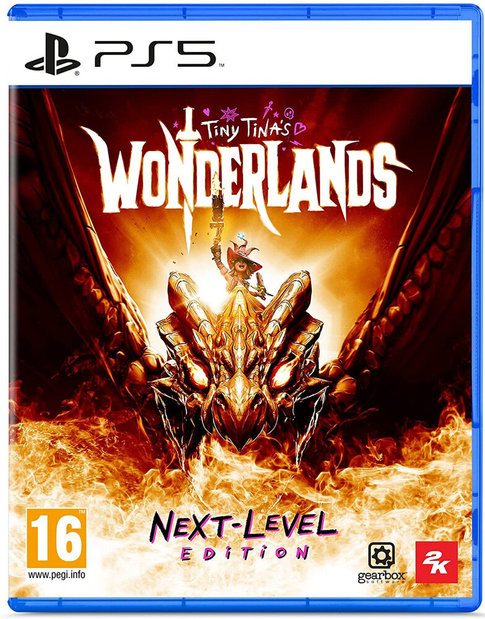Open the www.pegi.info link
485x619 pixels.
[x=56, y=575]
